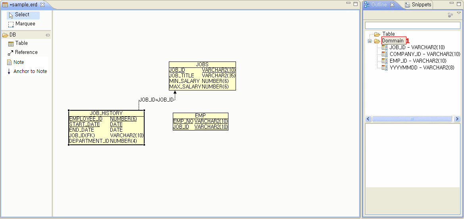
Task: Click the outline filter text field
Action: point(412,25)
